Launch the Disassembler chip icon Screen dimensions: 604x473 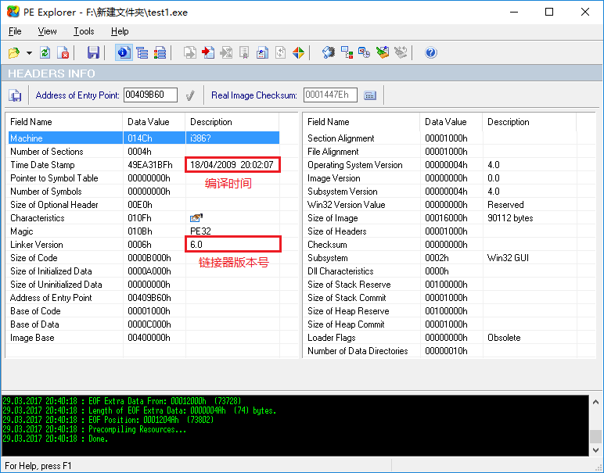329,52
